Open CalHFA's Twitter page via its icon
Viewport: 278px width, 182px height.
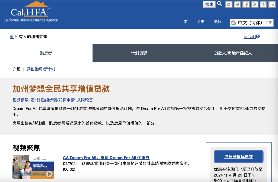[237, 4]
